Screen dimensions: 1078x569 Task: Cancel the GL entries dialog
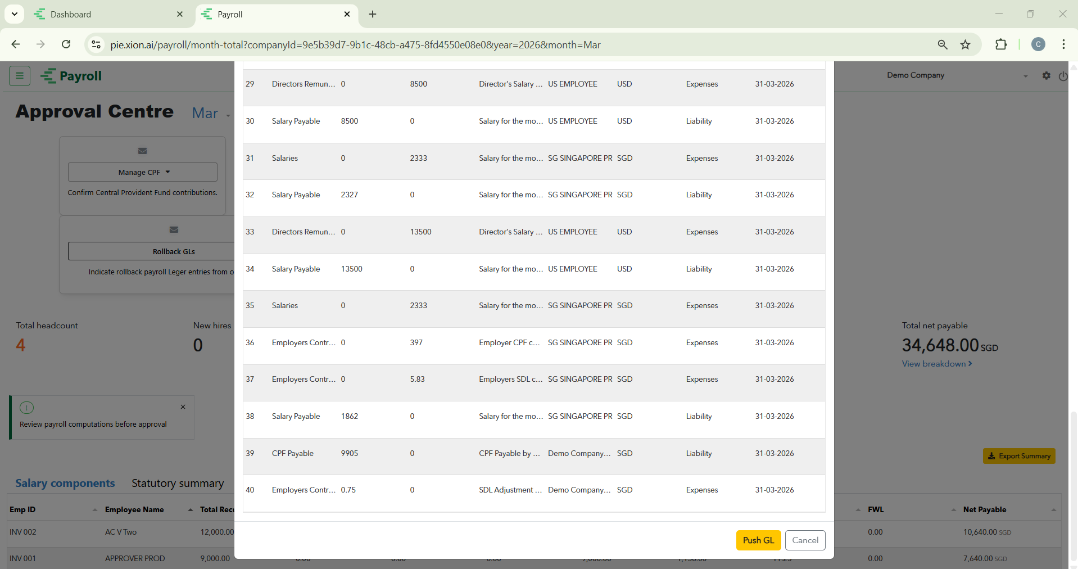pos(805,540)
